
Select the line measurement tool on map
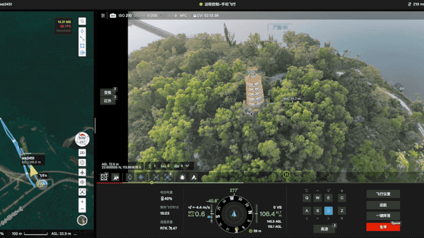coord(82,38)
